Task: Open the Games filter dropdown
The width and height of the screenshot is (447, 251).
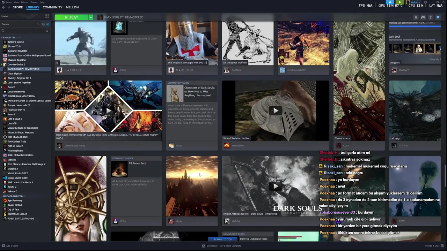Action: [x=21, y=24]
